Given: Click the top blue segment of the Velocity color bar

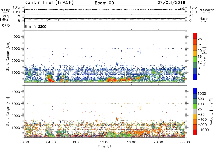Looking at the screenshot, I should (195, 91).
